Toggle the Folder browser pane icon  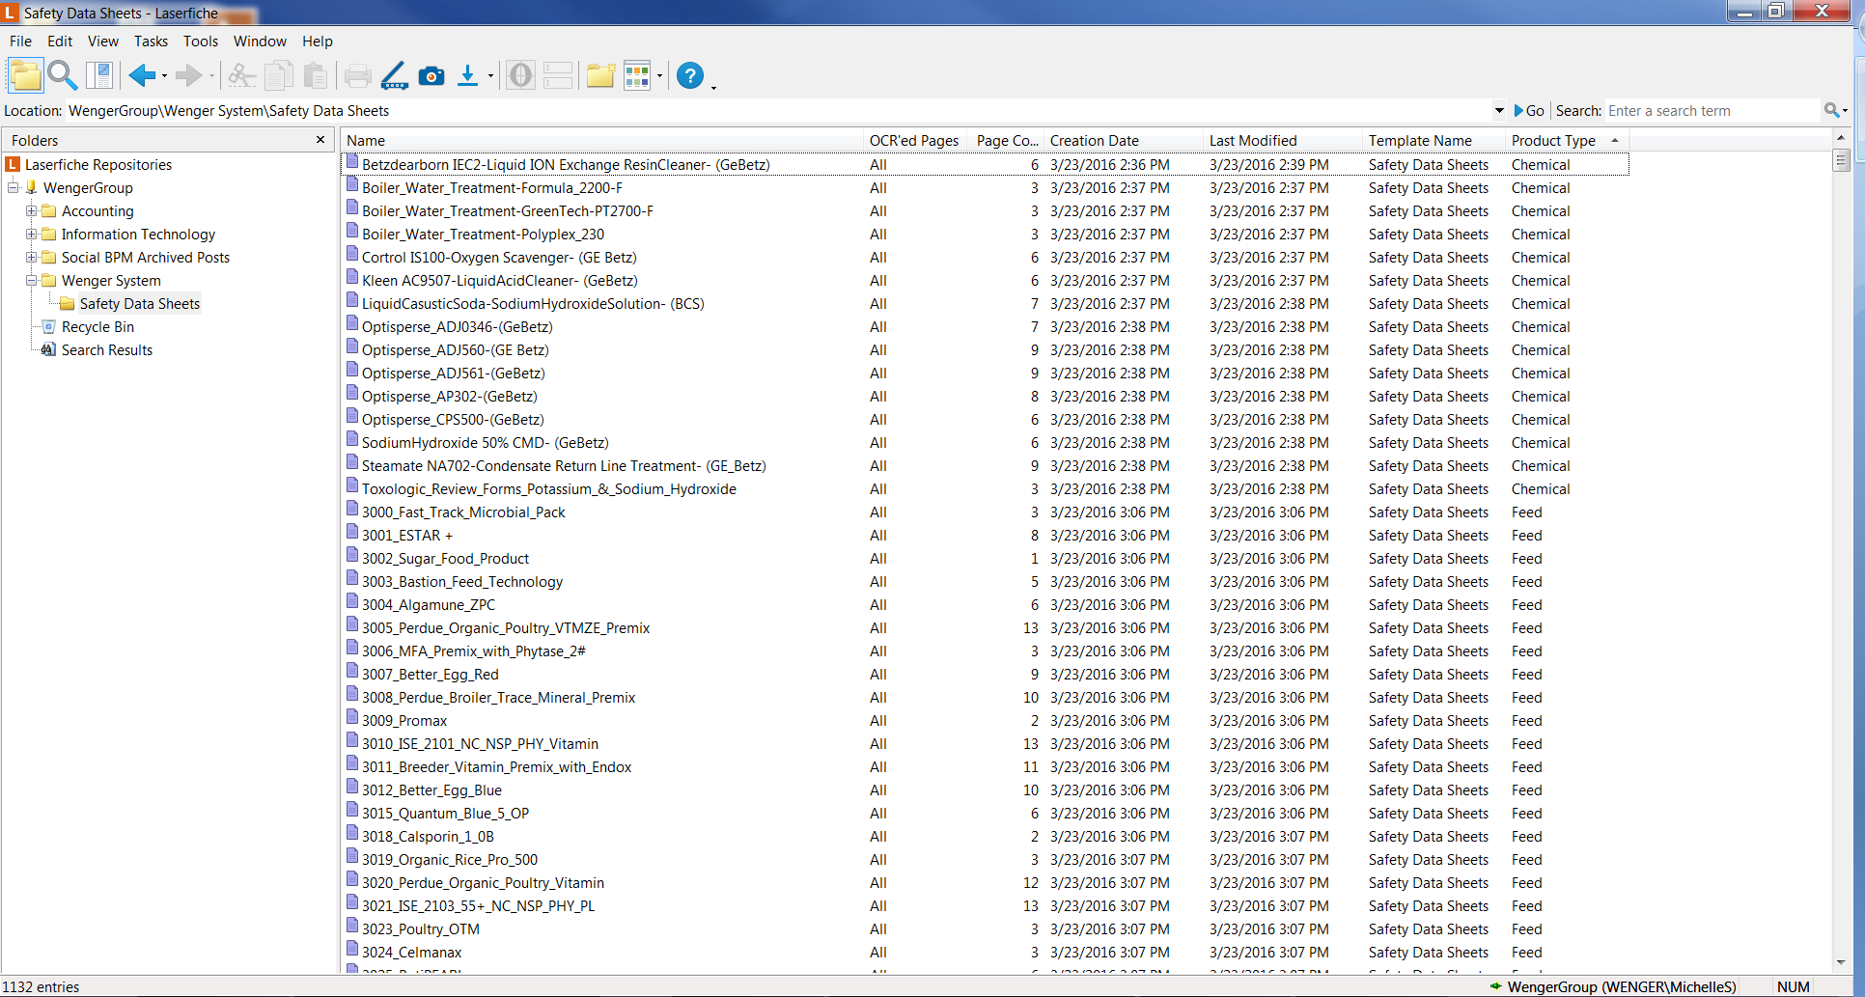pos(25,75)
